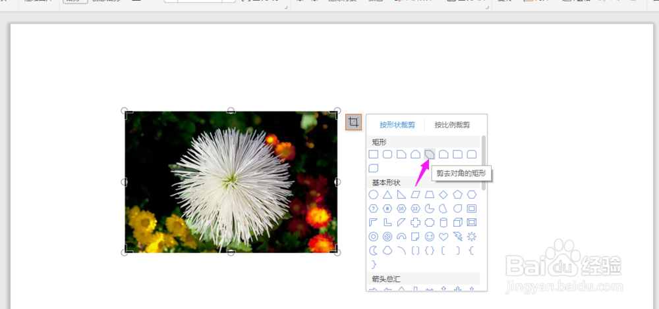Select the crescent moon shape

[373, 250]
